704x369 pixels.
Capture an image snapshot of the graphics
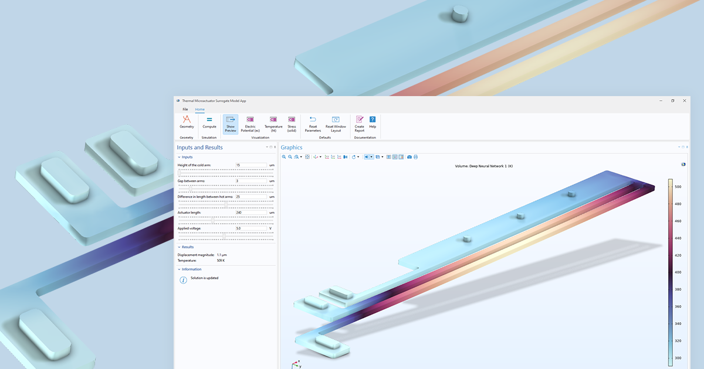409,156
